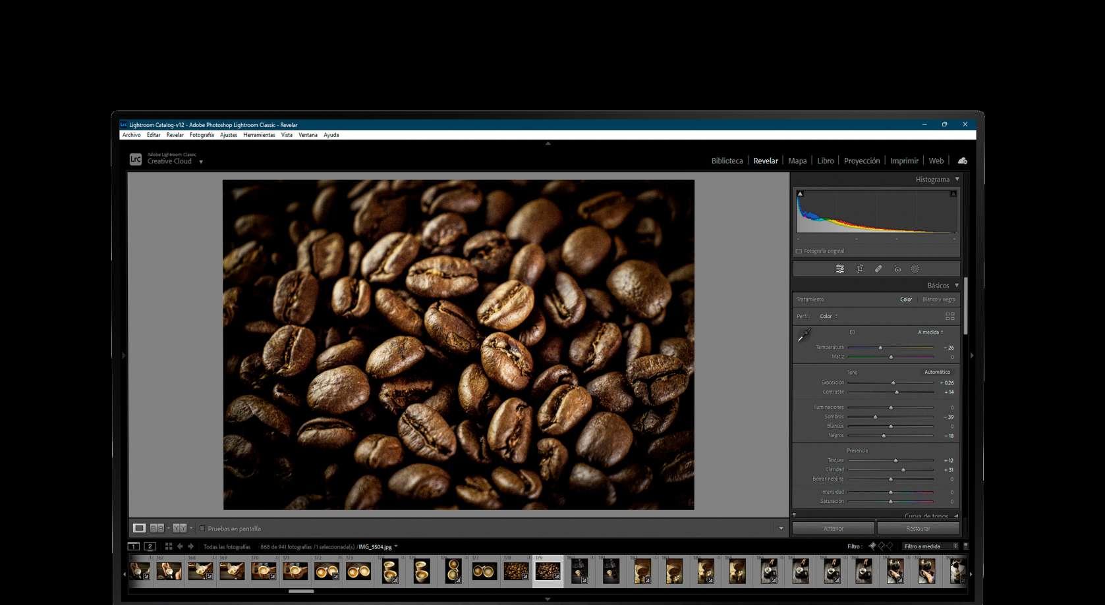
Task: Go forward with filmstrip right arrow
Action: (191, 546)
